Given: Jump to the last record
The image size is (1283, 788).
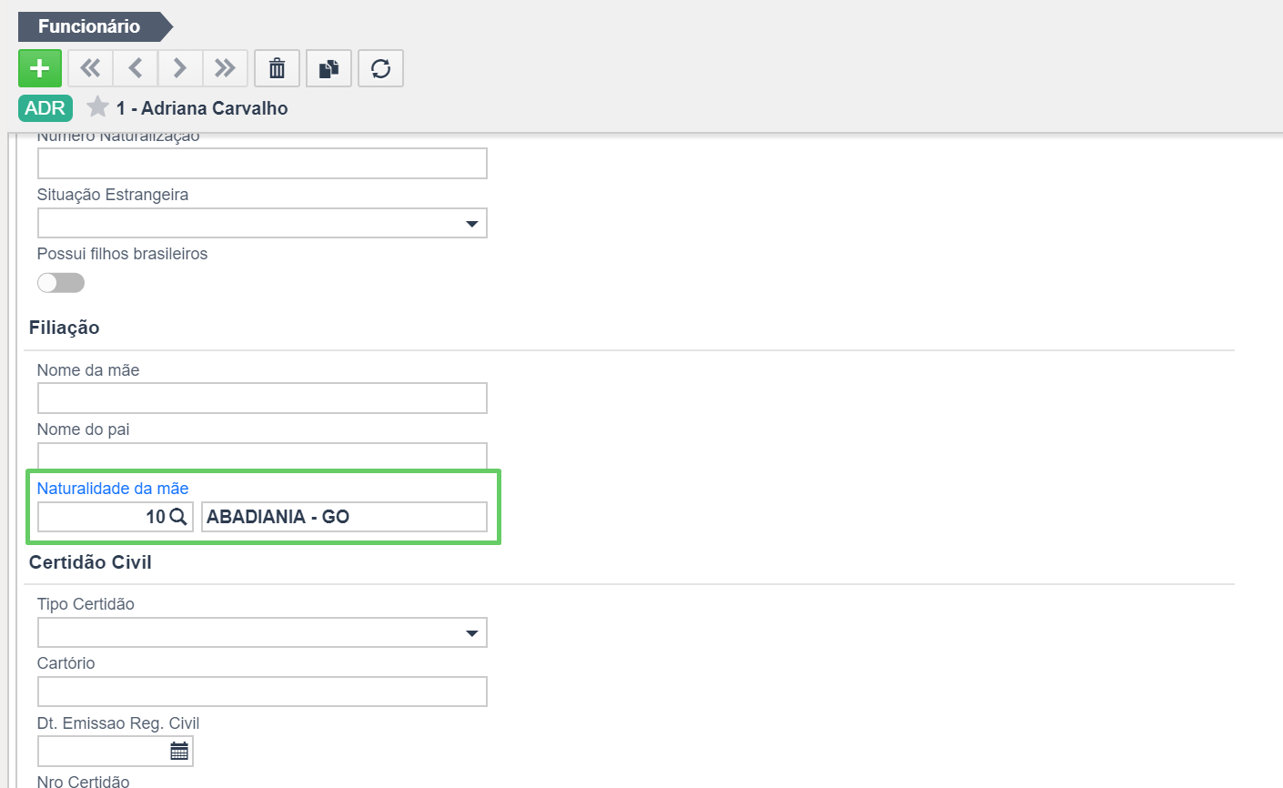Looking at the screenshot, I should pos(225,68).
